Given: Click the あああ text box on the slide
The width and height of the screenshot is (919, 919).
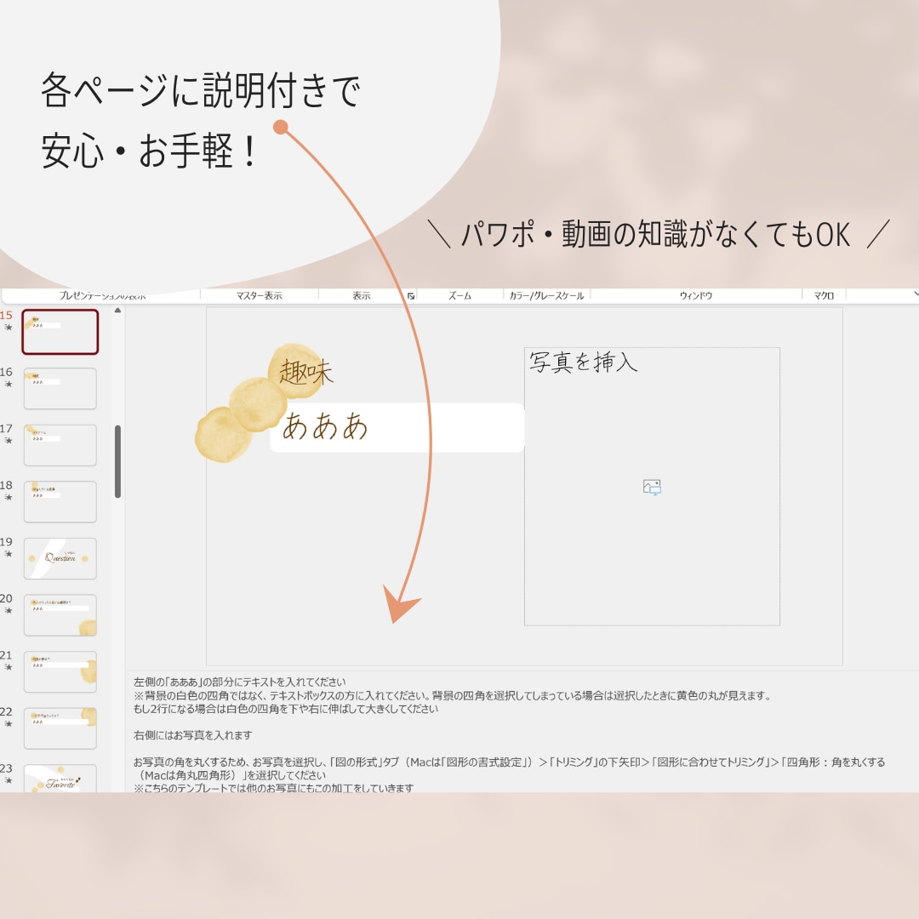Looking at the screenshot, I should point(397,427).
